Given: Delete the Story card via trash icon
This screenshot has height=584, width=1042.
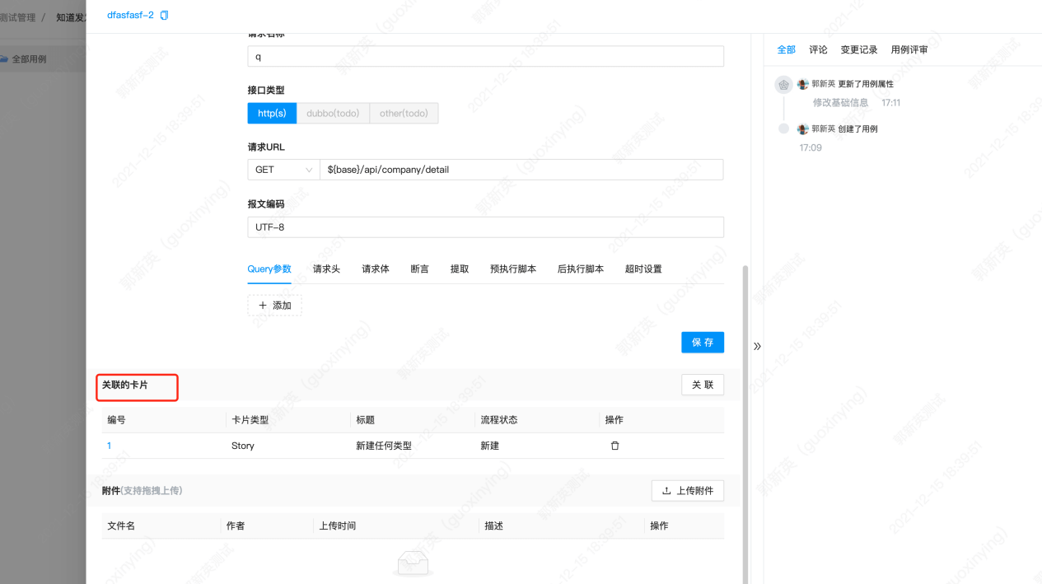Looking at the screenshot, I should click(615, 445).
